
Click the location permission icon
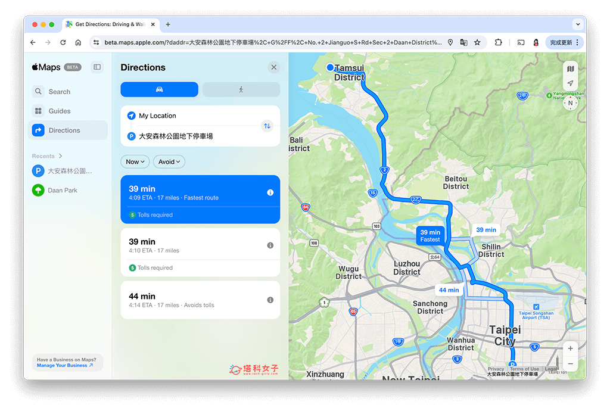[450, 42]
